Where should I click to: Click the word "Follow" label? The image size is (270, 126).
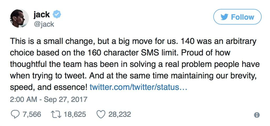pyautogui.click(x=242, y=17)
